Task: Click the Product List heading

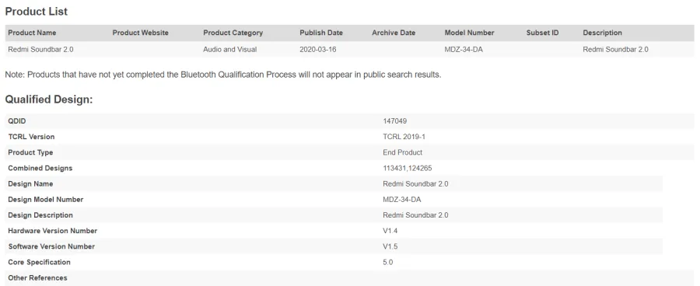Action: pos(37,12)
